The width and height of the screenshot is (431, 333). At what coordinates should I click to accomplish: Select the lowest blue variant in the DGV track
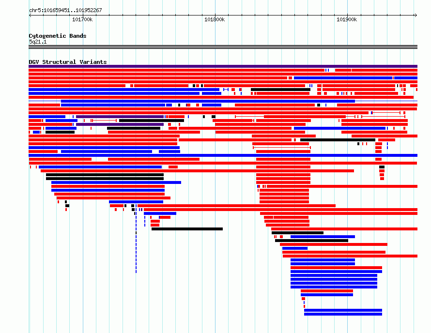(x=343, y=314)
